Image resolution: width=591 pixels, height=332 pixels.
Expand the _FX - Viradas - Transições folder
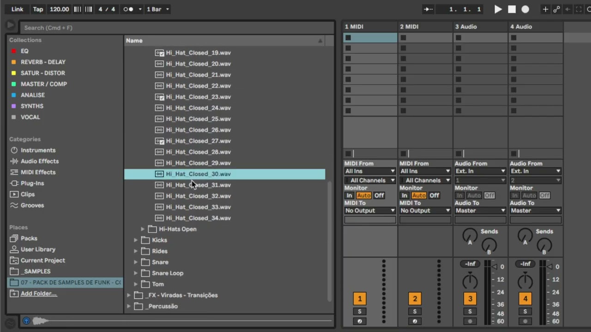point(129,295)
